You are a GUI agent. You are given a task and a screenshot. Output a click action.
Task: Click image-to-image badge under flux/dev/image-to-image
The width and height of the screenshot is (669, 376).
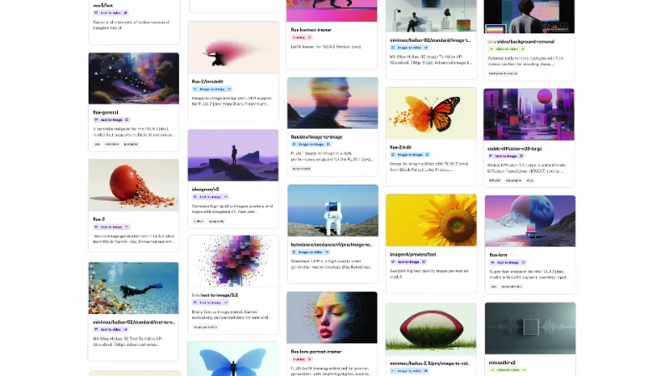311,145
